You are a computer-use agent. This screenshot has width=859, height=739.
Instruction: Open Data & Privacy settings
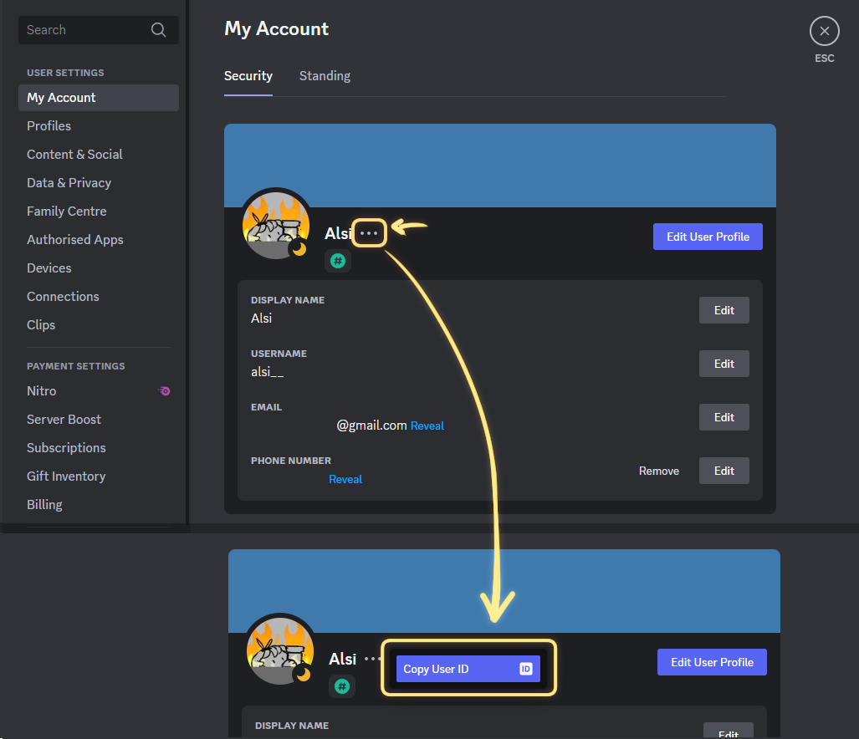(69, 183)
